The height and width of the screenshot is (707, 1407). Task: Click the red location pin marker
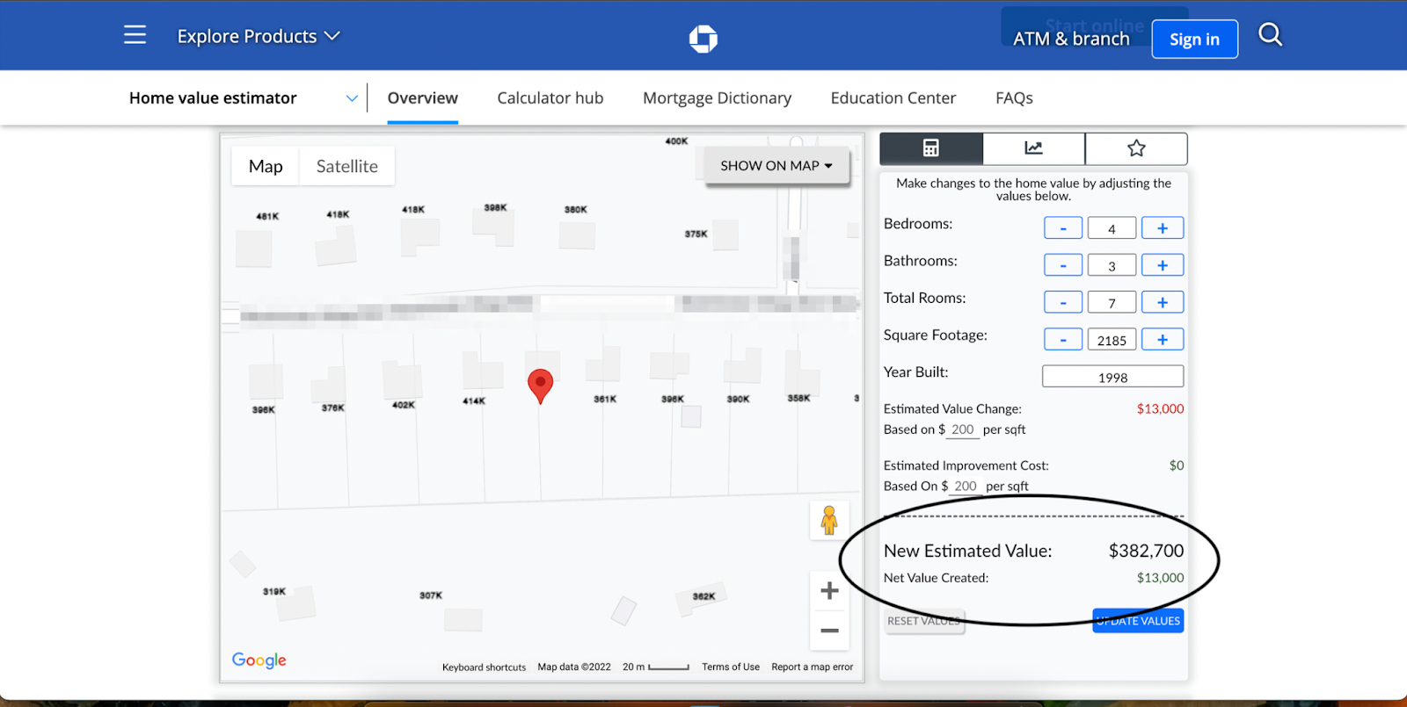pos(540,384)
